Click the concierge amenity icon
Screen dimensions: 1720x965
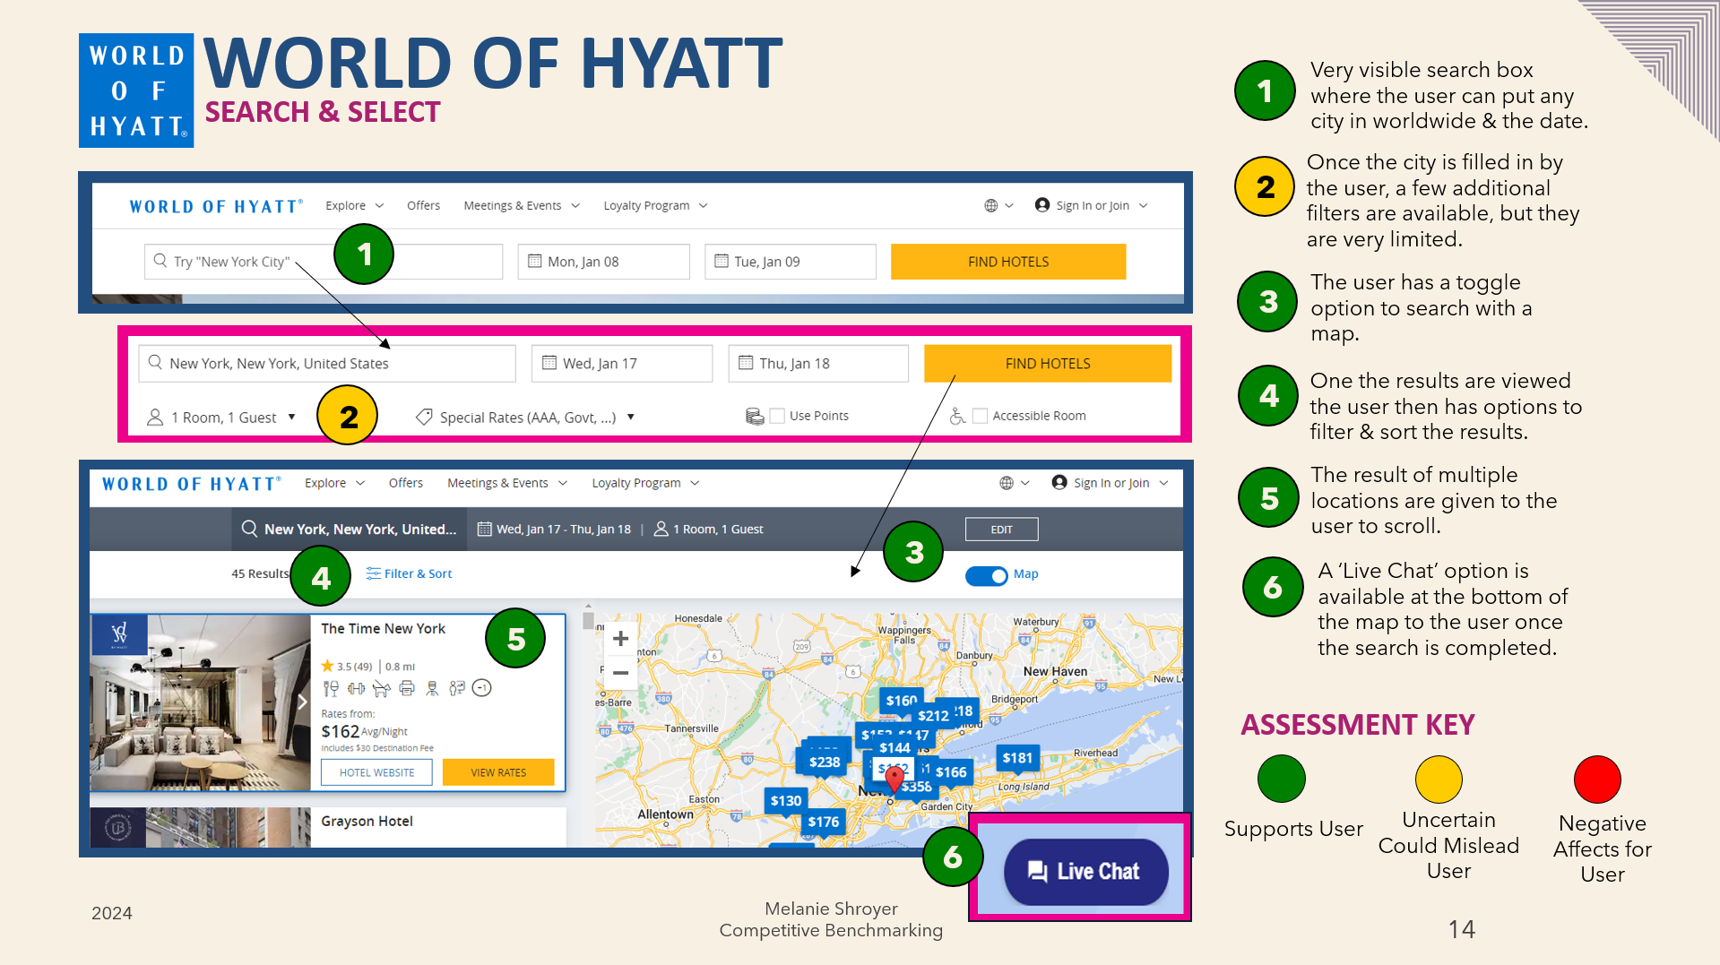tap(432, 688)
